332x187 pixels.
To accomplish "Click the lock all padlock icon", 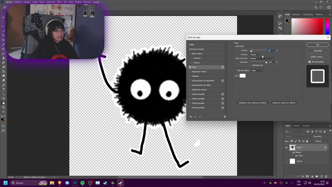I will coord(307,141).
